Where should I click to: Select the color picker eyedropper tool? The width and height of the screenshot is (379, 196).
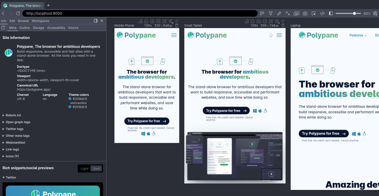coord(279,13)
